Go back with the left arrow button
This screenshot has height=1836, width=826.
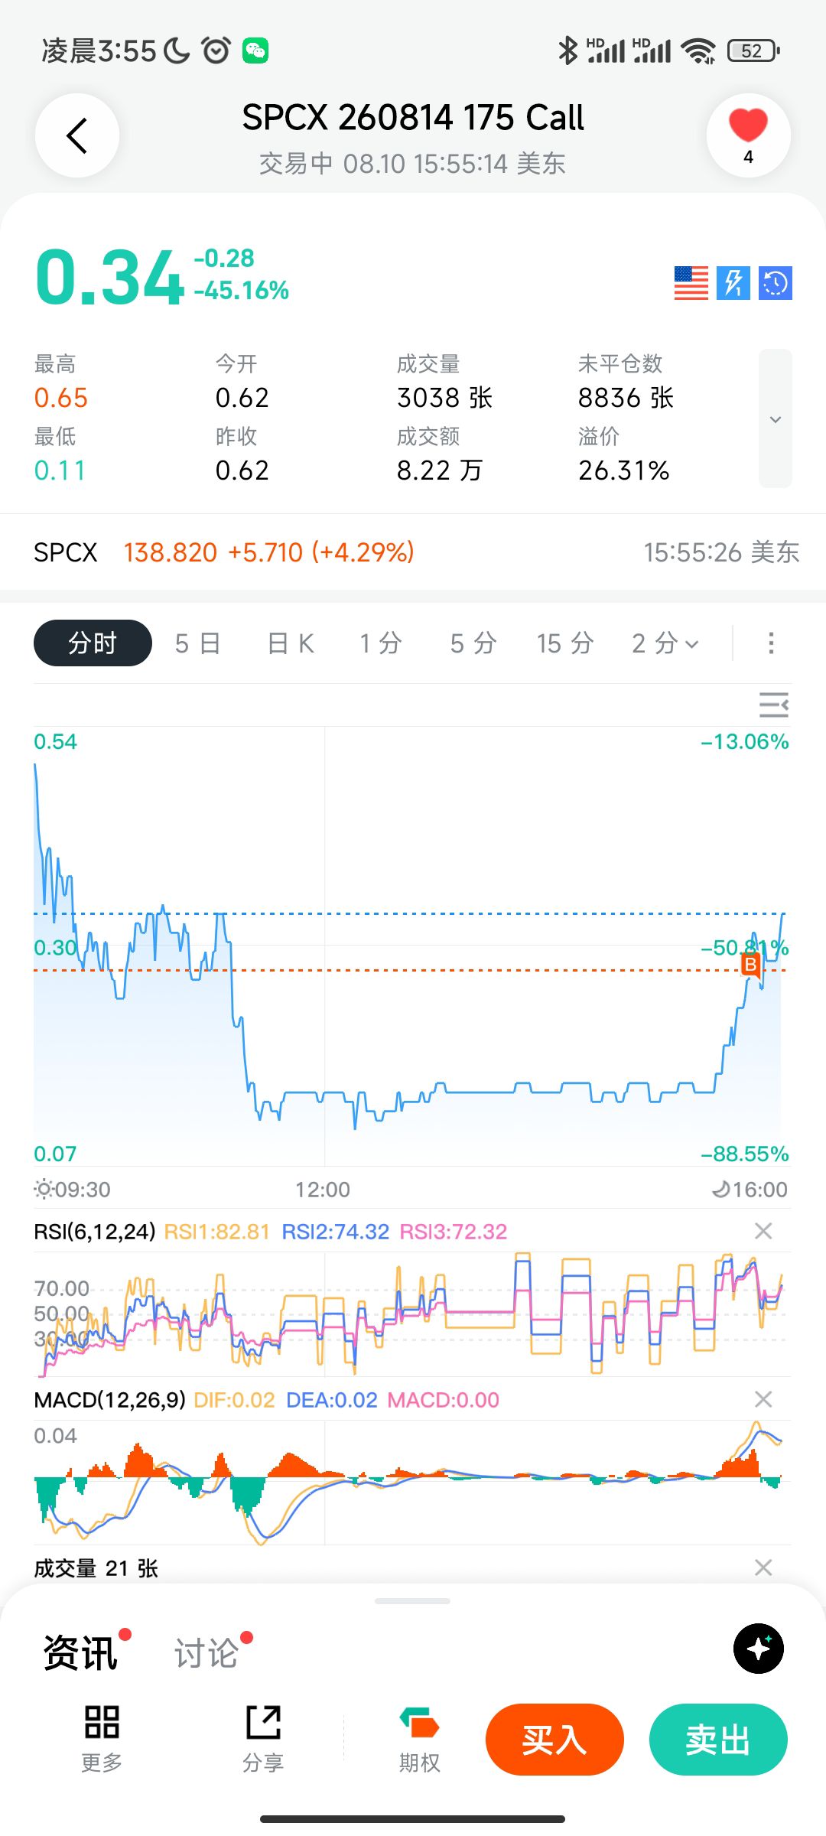coord(77,135)
